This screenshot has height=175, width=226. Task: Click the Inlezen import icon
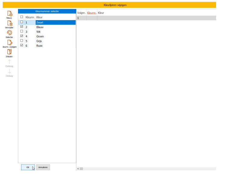click(x=9, y=52)
